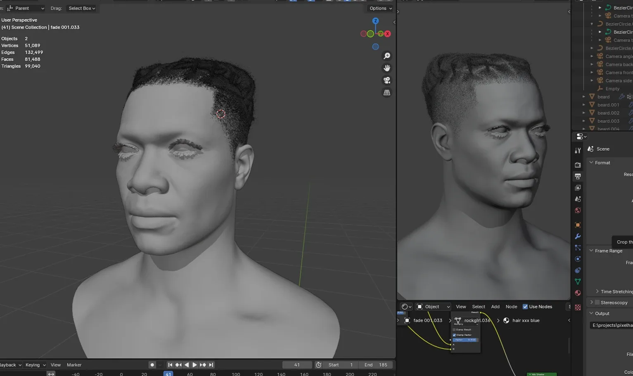Open the Object properties tab icon
Viewport: 633px width, 376px height.
[x=578, y=225]
